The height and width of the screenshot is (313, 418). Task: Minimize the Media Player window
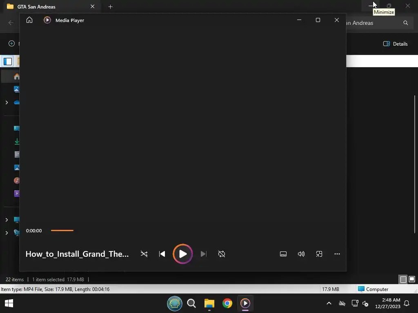pyautogui.click(x=299, y=20)
